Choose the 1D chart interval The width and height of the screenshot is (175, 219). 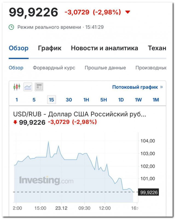(x=121, y=100)
